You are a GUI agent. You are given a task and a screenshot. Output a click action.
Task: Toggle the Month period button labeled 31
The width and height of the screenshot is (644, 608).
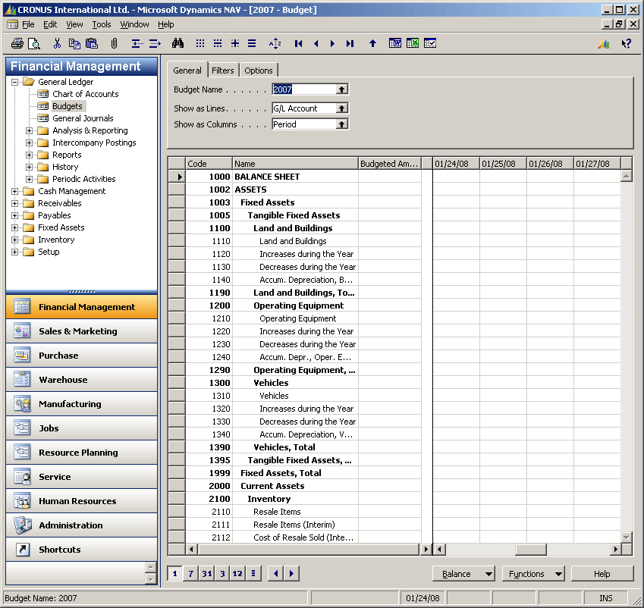click(206, 574)
